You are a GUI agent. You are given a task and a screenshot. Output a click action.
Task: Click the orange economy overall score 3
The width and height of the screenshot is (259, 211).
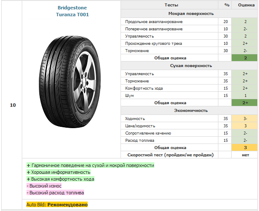pyautogui.click(x=244, y=148)
